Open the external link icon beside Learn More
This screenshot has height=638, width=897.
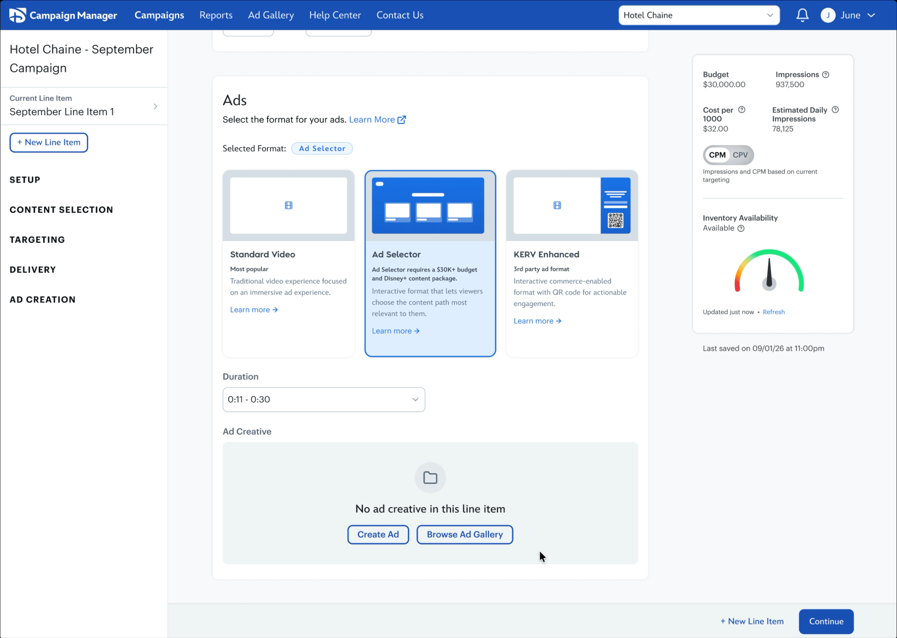click(x=401, y=120)
